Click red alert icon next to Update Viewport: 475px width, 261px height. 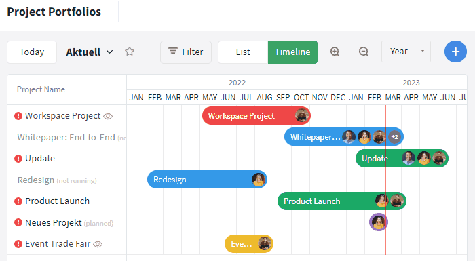(x=18, y=159)
